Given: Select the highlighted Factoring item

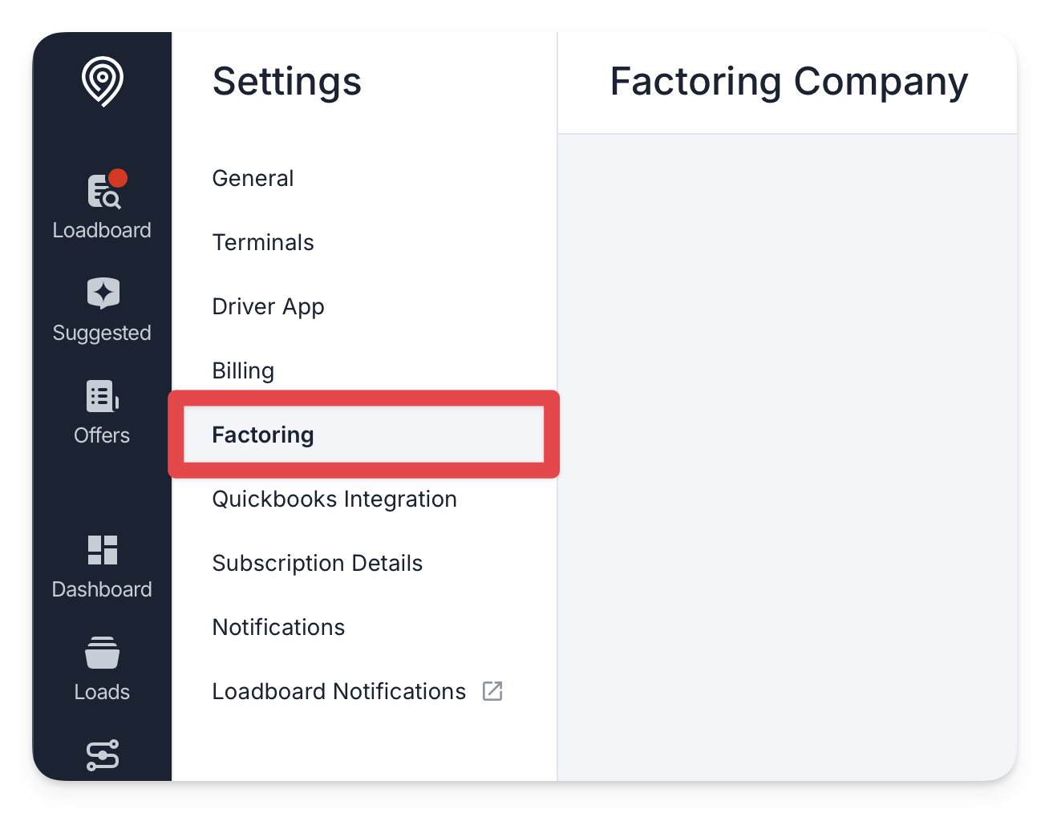Looking at the screenshot, I should pos(363,435).
